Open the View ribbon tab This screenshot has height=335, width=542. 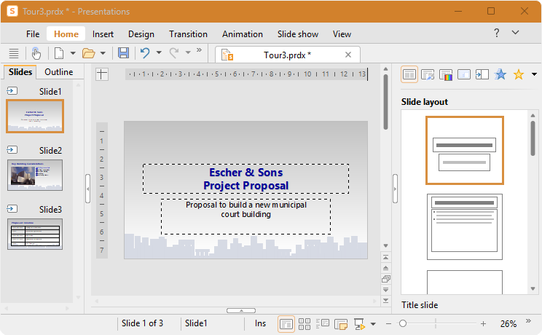[x=342, y=34]
